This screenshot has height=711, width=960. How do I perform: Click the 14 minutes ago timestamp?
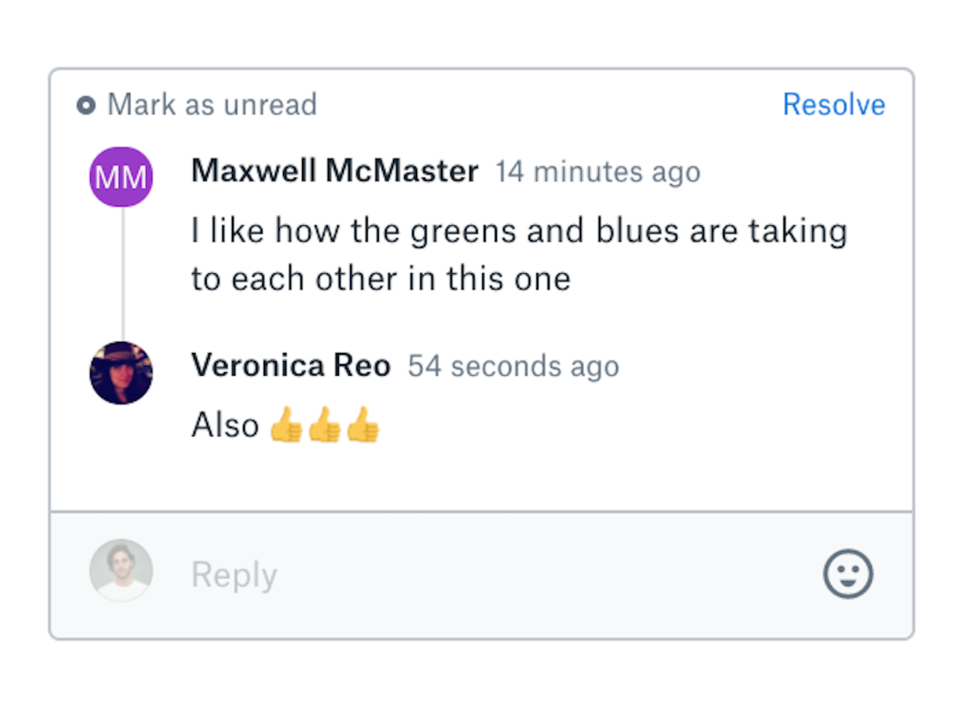pos(597,172)
